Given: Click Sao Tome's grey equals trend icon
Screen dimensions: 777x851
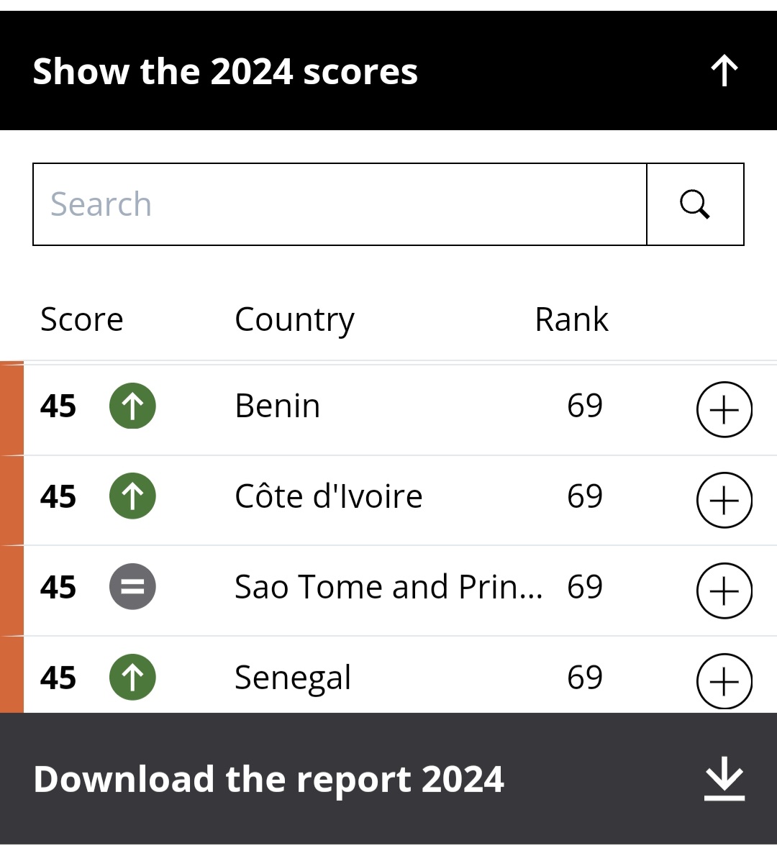Looking at the screenshot, I should click(132, 587).
